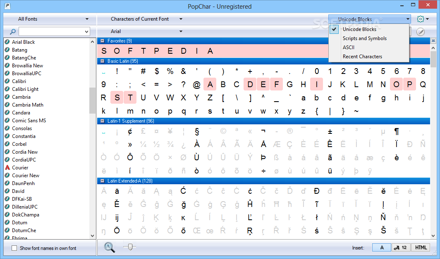
Task: Pick the section sign § character
Action: pyautogui.click(x=197, y=131)
